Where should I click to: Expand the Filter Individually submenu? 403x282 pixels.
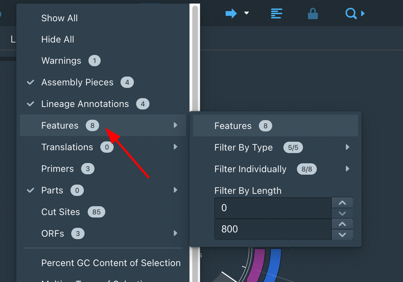[x=347, y=169]
